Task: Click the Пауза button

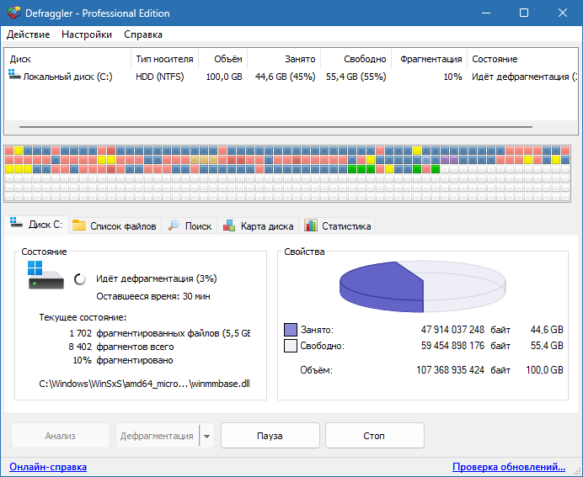Action: tap(270, 436)
